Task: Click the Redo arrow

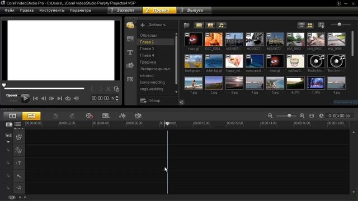Action: pos(72,116)
